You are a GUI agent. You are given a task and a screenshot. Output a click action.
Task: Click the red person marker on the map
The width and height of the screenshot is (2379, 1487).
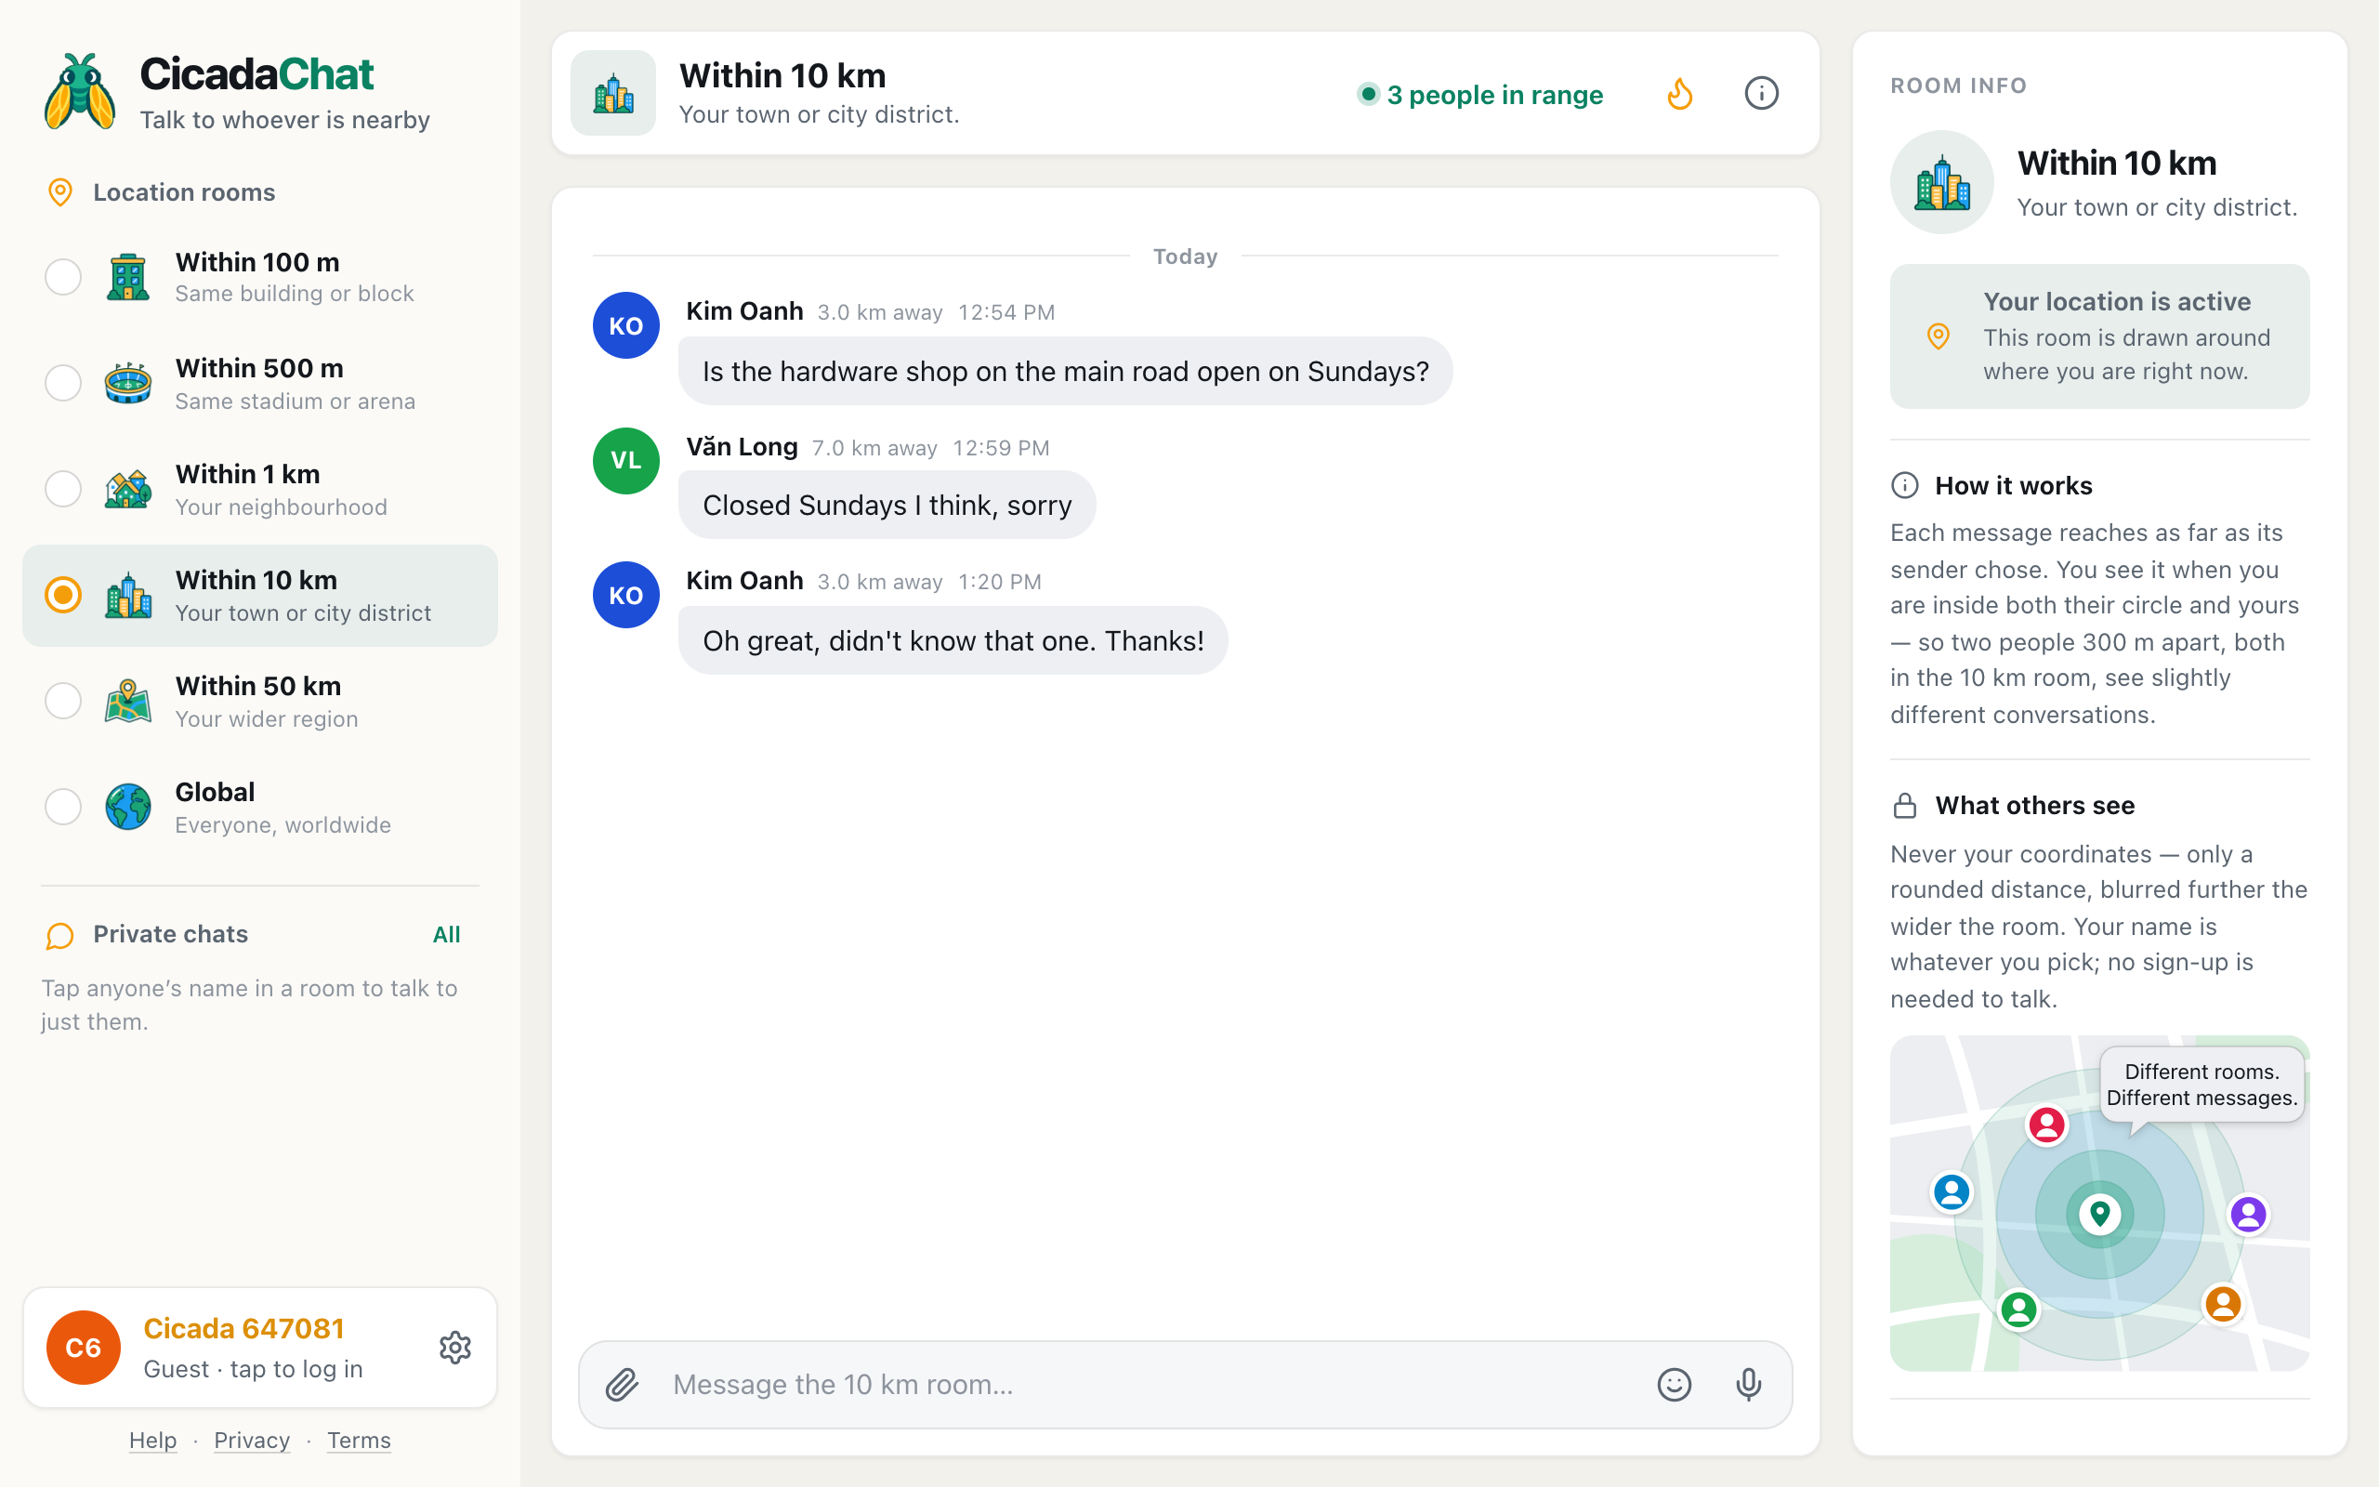[x=2046, y=1125]
